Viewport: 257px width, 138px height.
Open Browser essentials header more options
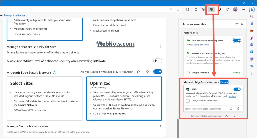(231, 24)
